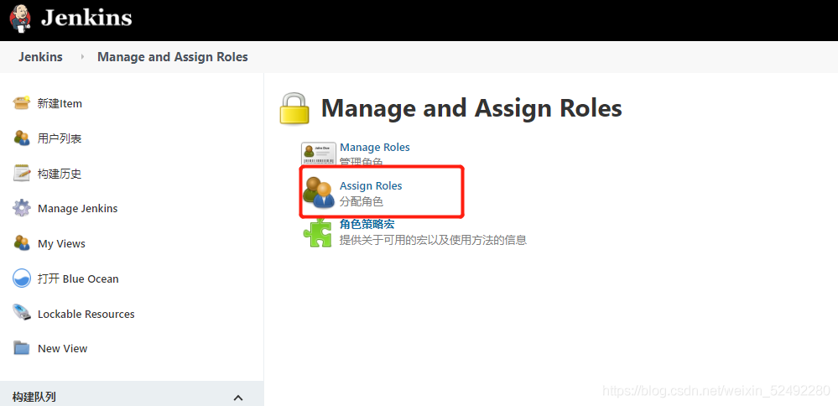The height and width of the screenshot is (406, 838).
Task: Open the Assign Roles link
Action: tap(371, 186)
